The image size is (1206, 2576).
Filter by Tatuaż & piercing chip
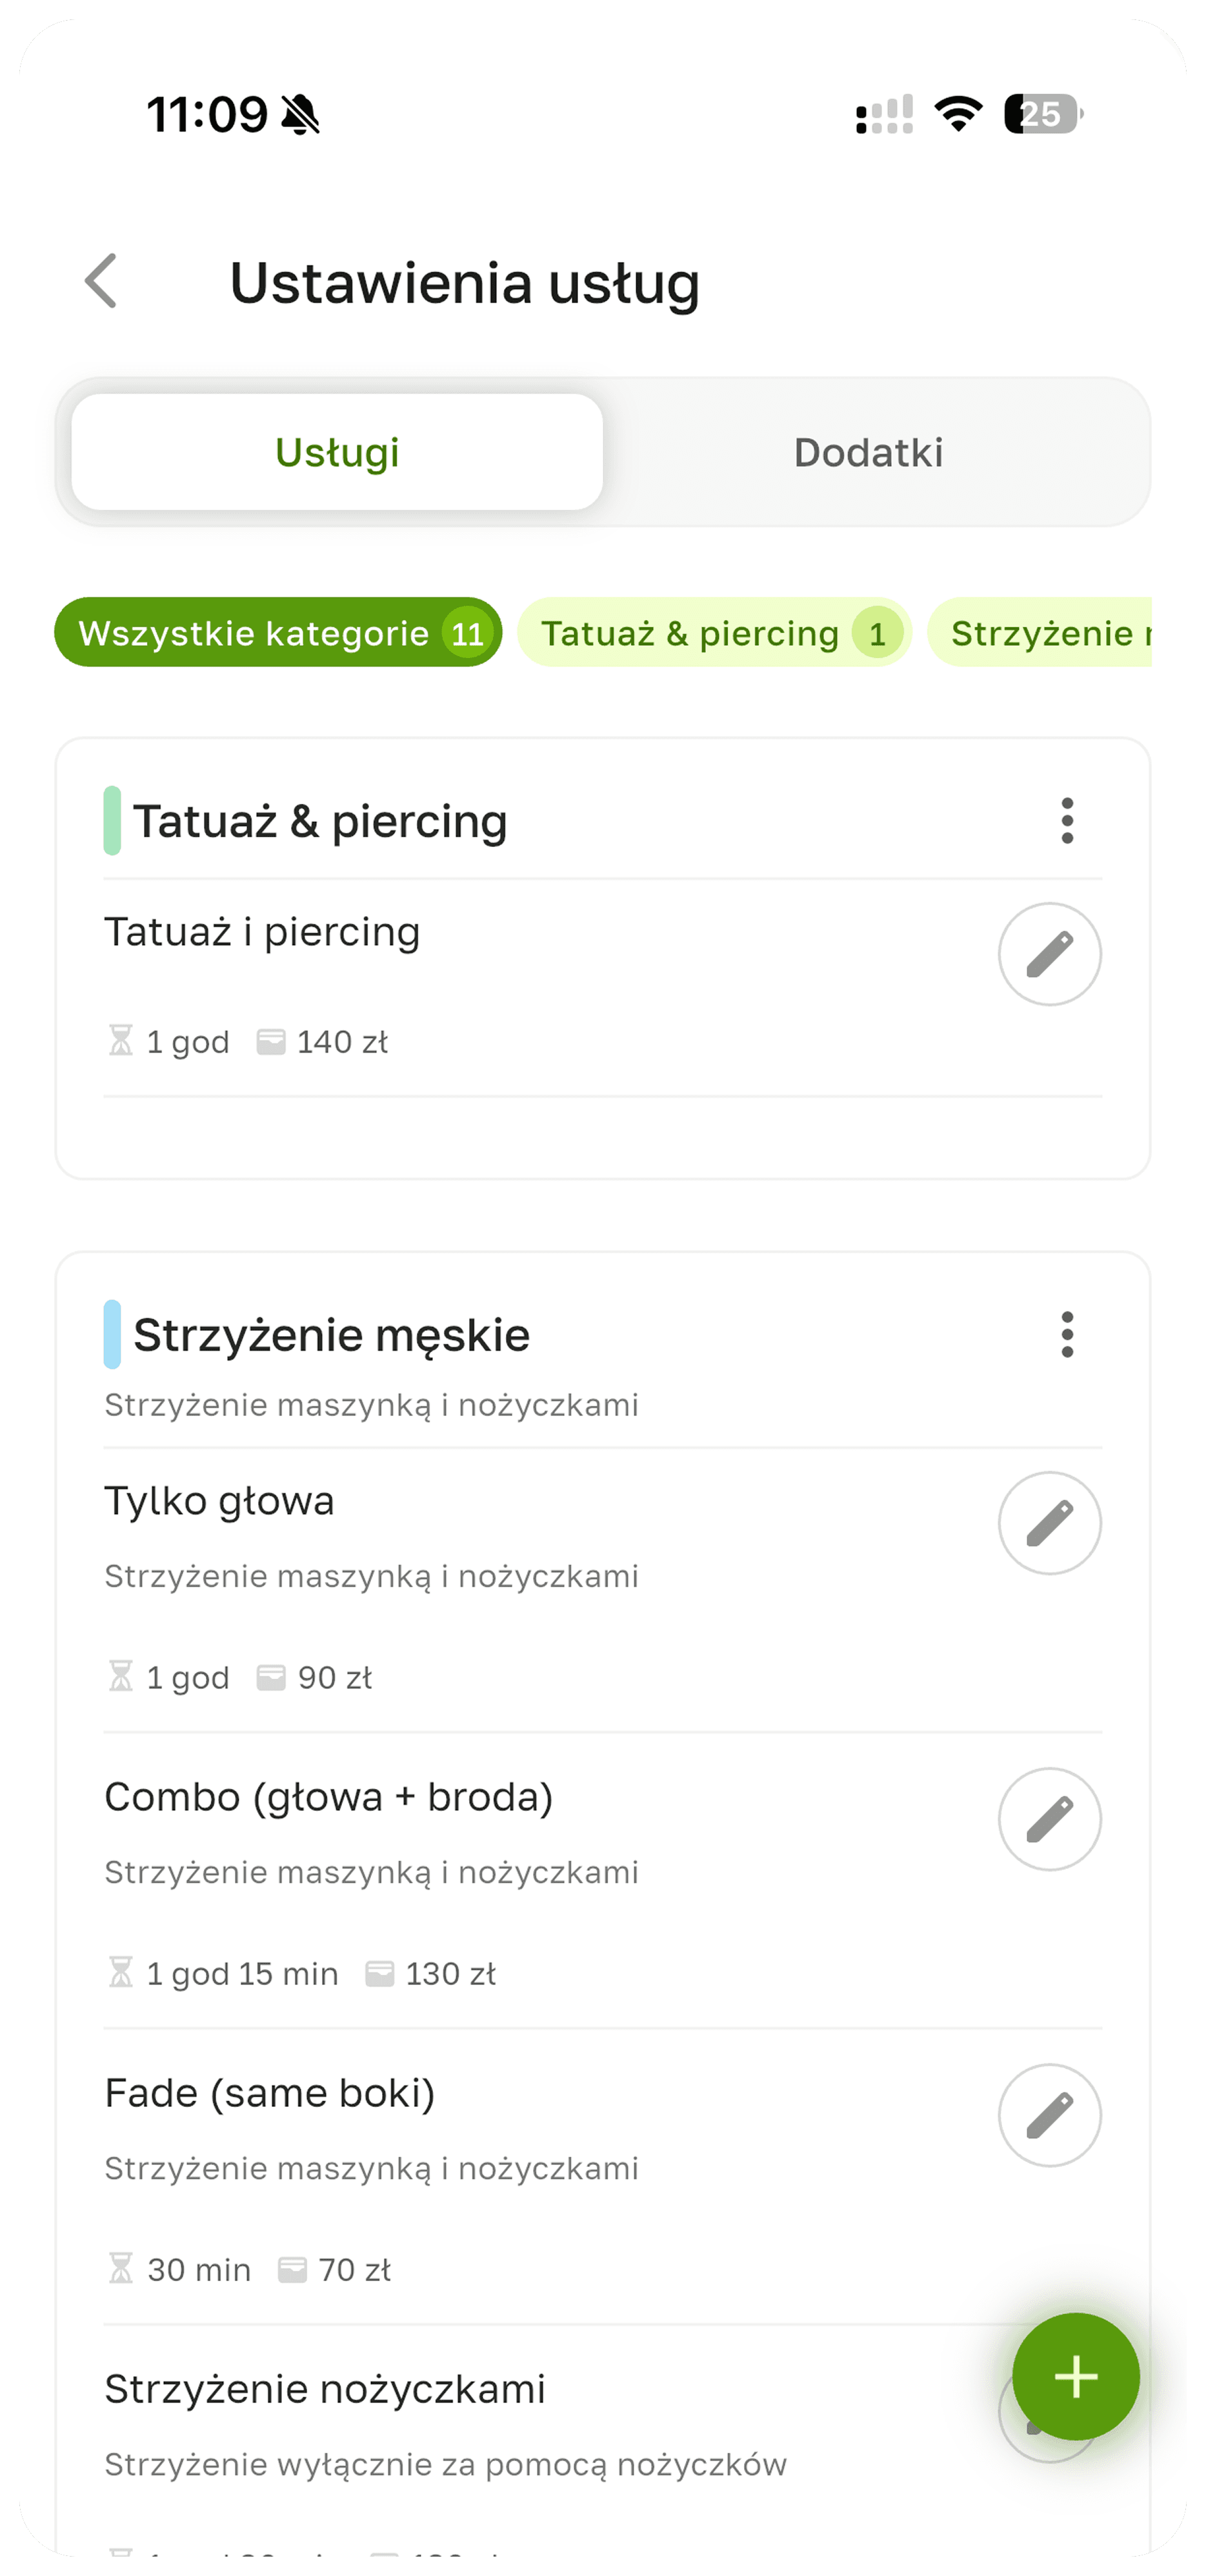(714, 633)
